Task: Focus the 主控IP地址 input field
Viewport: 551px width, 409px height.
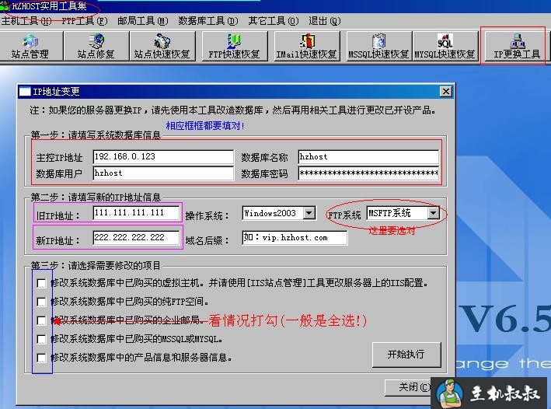Action: tap(163, 157)
